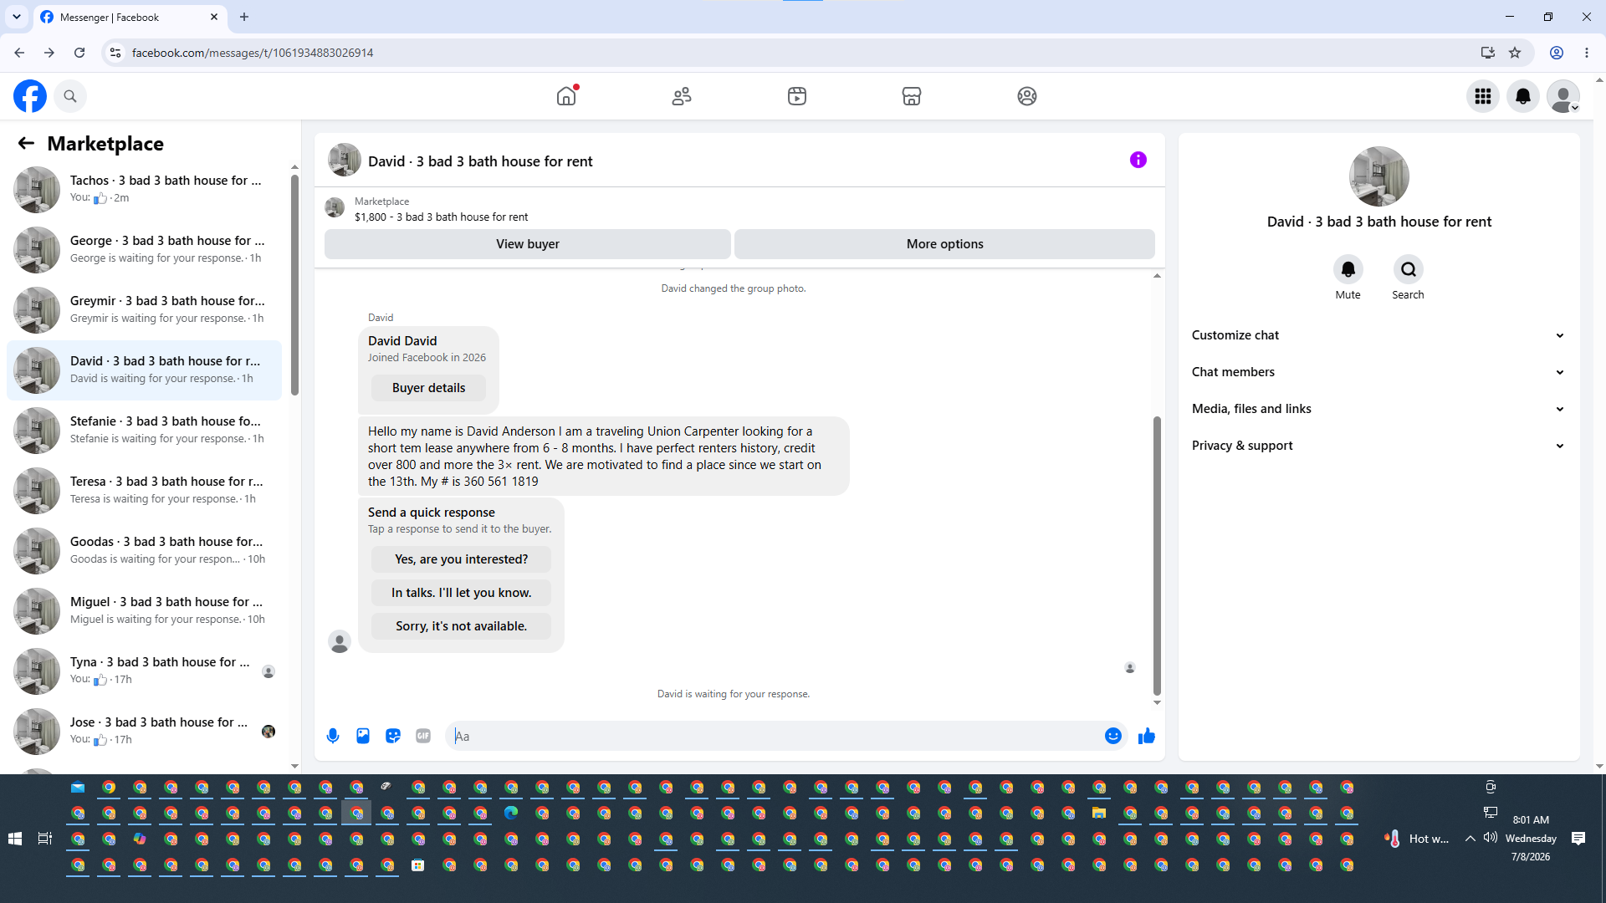Search within the conversation
Screen dimensions: 1606x903
1409,269
